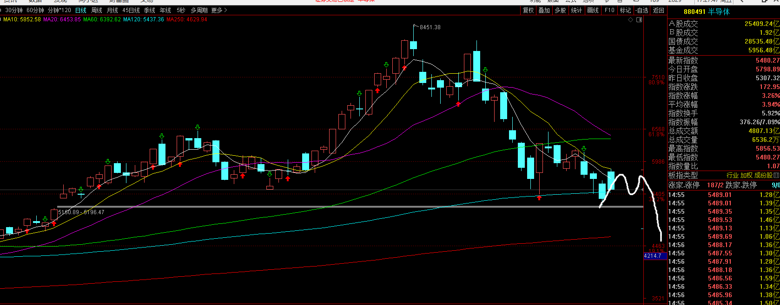Click the 最新指数 value 5480.27
The image size is (780, 305).
click(768, 60)
